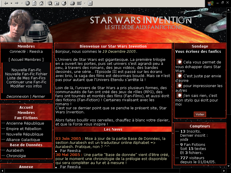Open the Chronolgie database section
The width and height of the screenshot is (231, 173).
point(16,156)
